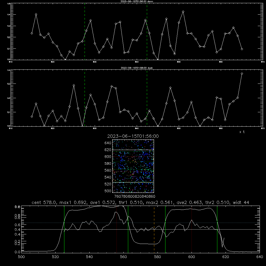Select the 'widt 44' value in the stats line
This screenshot has height=266, width=266.
click(x=241, y=202)
